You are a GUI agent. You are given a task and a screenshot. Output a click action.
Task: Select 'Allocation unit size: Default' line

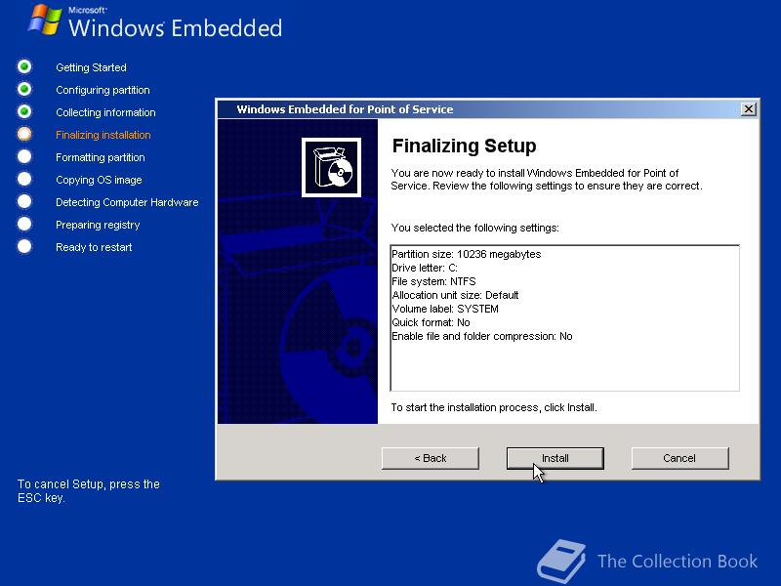[x=455, y=295]
